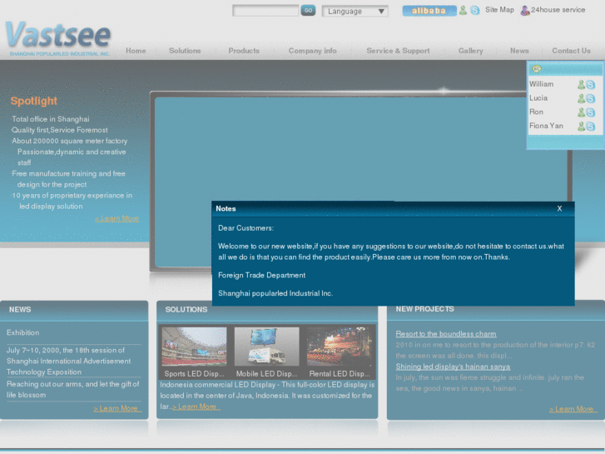The width and height of the screenshot is (605, 454).
Task: Click Learn More in NEW PROJECTS panel
Action: coord(573,409)
